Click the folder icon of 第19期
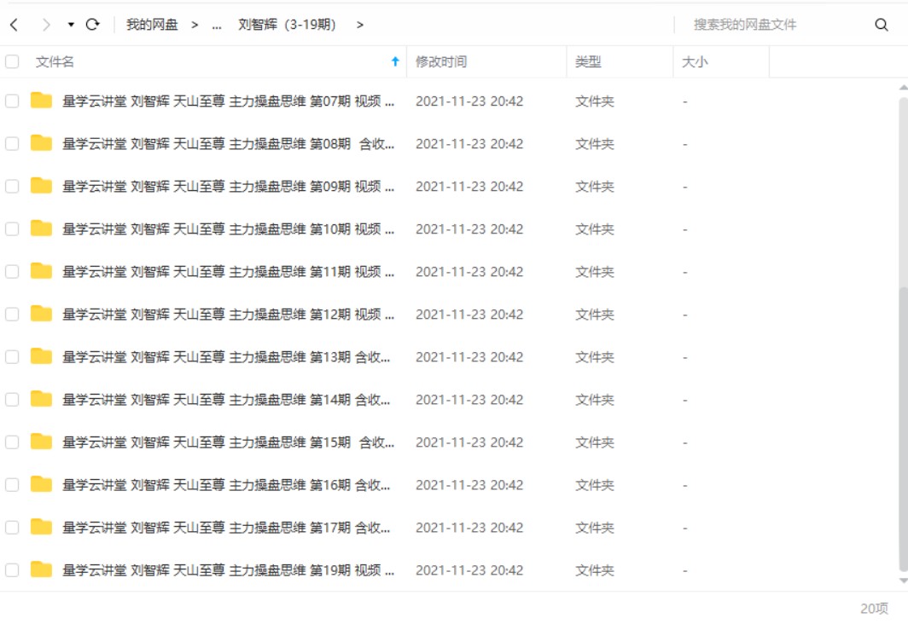 (41, 569)
